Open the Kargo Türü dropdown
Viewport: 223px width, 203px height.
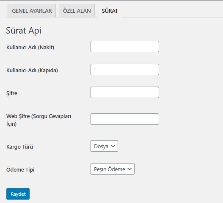[x=104, y=146]
